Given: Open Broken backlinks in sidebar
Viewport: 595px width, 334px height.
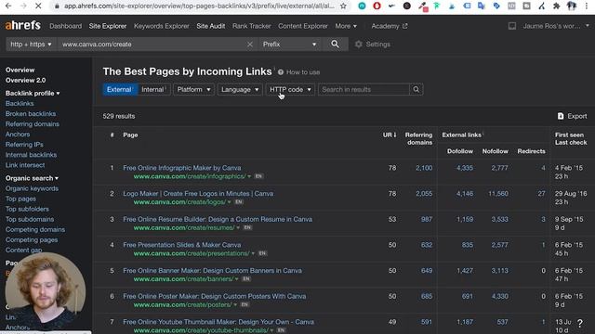Looking at the screenshot, I should point(31,113).
